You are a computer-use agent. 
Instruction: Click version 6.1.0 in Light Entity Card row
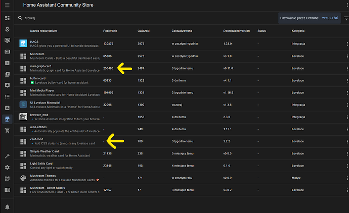(x=227, y=166)
